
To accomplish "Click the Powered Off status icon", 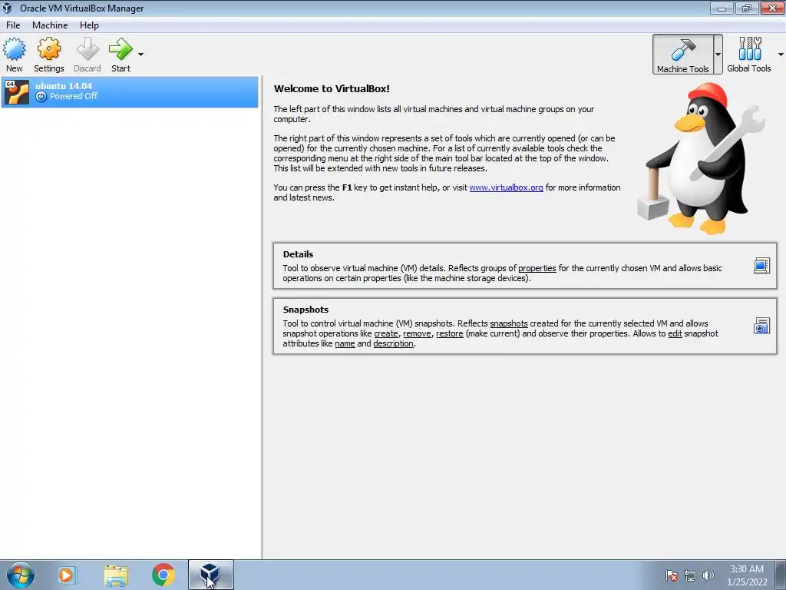I will click(x=41, y=96).
